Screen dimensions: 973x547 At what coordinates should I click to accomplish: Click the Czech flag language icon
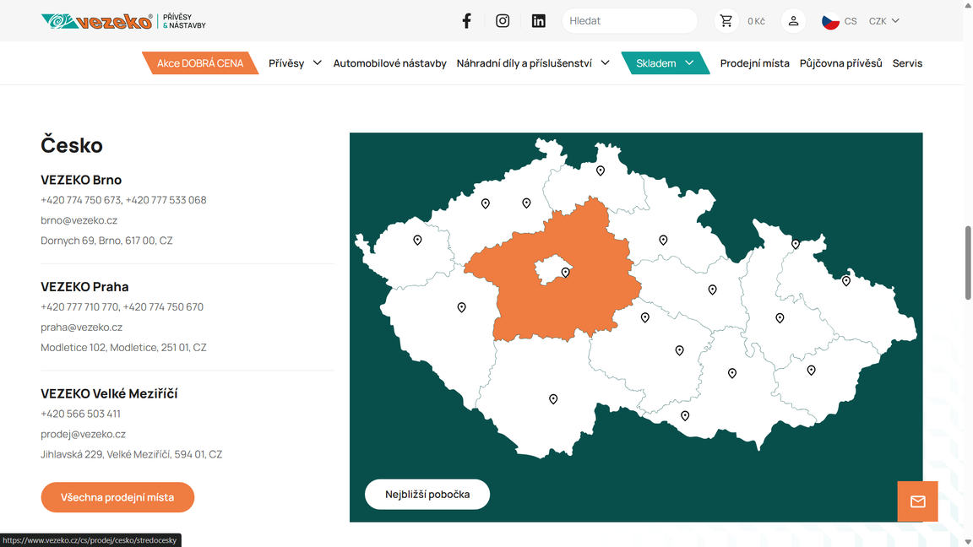click(x=830, y=21)
